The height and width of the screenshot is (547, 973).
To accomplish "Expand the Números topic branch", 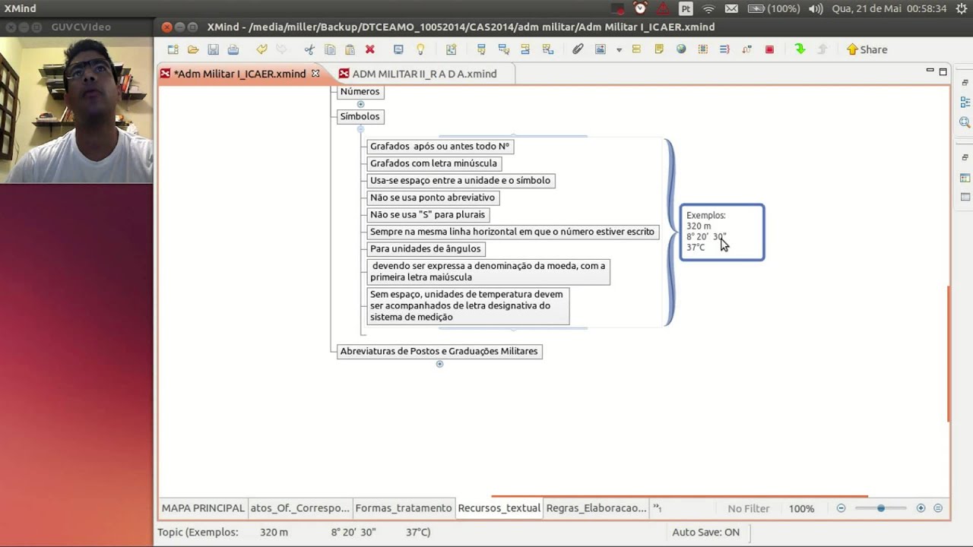I will [360, 104].
